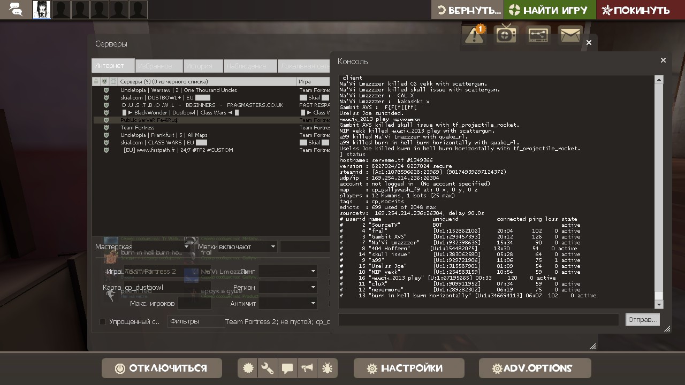Switch to the Локальная сеть tab
The height and width of the screenshot is (385, 685).
pos(304,66)
